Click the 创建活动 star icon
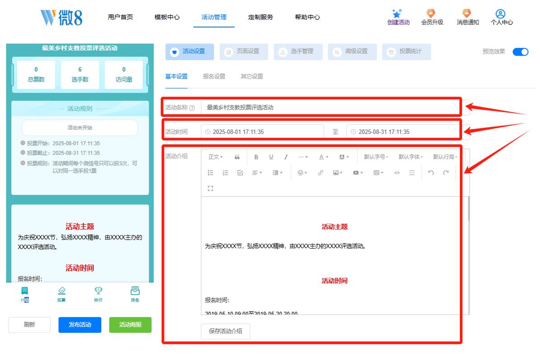The image size is (542, 355). (x=397, y=14)
